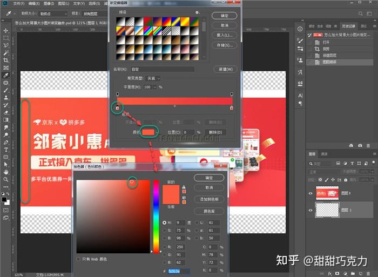Hide layer 图层 0 eye icon
The height and width of the screenshot is (277, 378).
310,193
